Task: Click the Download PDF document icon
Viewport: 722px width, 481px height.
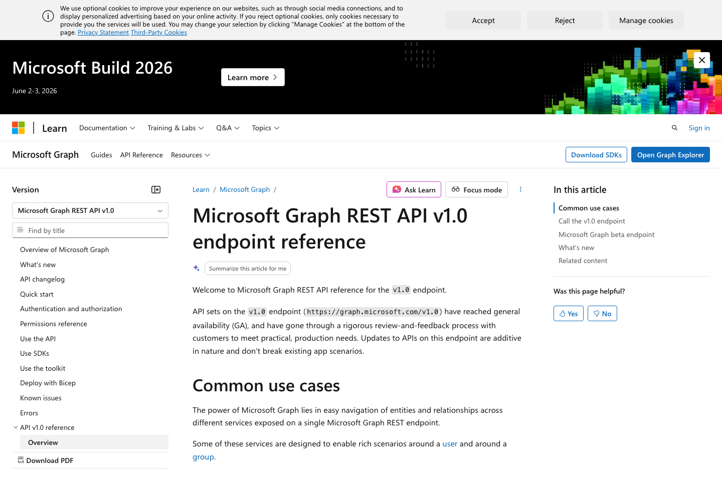Action: pos(21,459)
